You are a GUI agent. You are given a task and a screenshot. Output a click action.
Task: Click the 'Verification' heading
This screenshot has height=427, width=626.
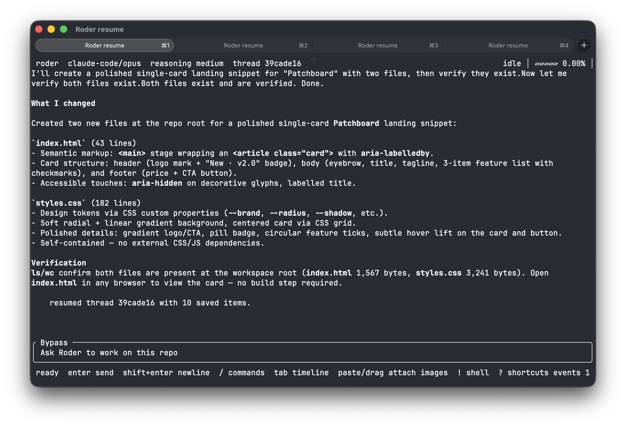[59, 263]
